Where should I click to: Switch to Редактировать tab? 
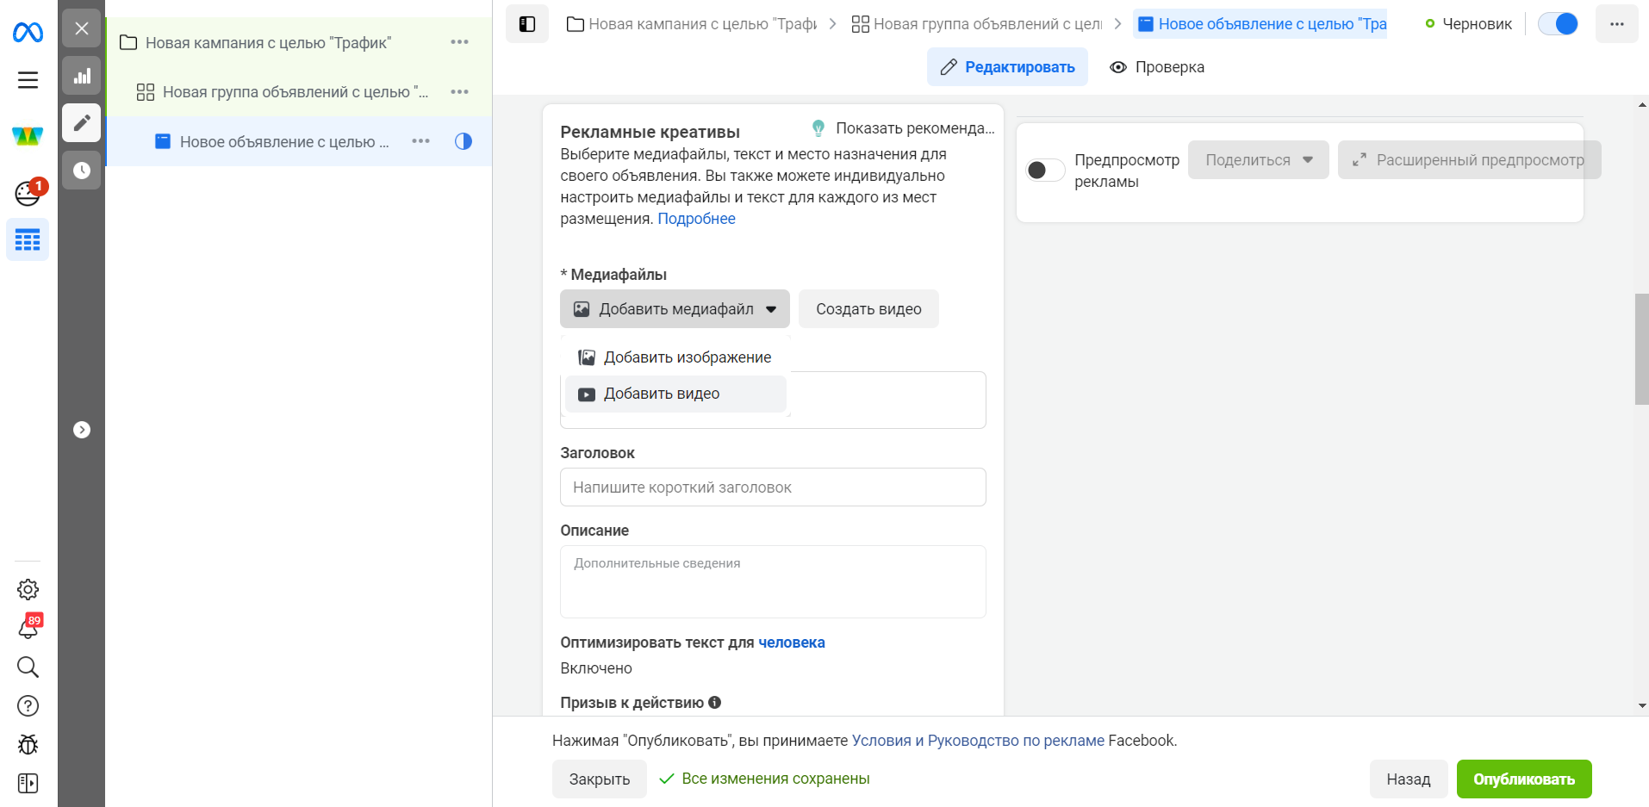click(x=1007, y=67)
